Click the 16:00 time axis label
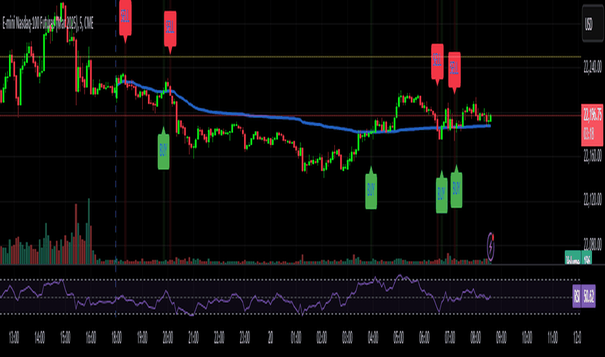The image size is (605, 357). pyautogui.click(x=91, y=338)
